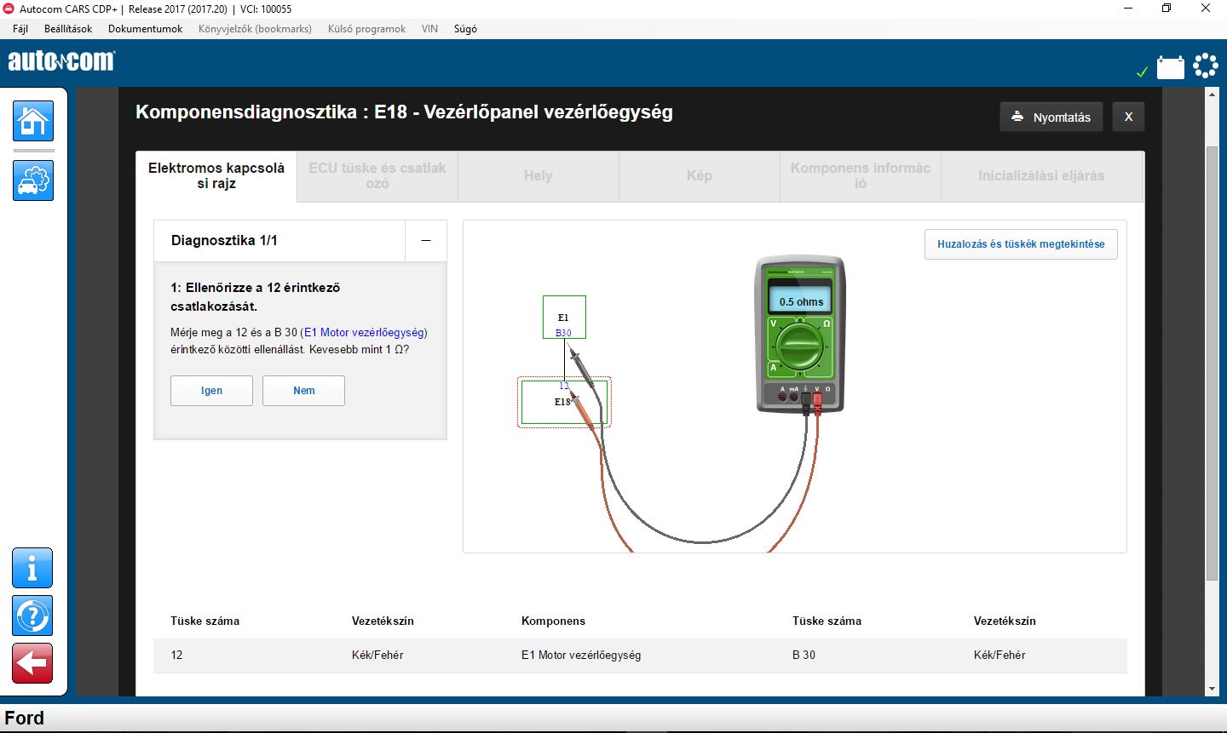Close the component diagnostics with X
The image size is (1227, 733).
click(1128, 117)
